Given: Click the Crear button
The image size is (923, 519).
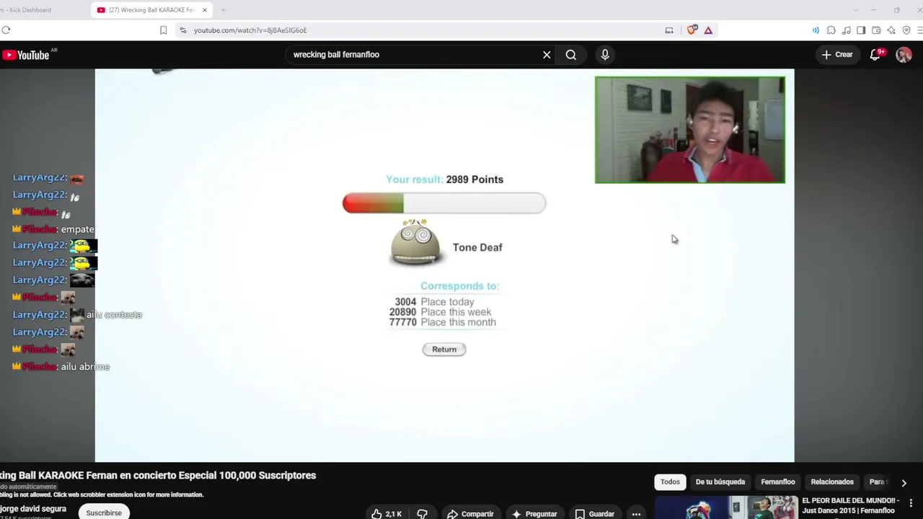Looking at the screenshot, I should tap(837, 55).
